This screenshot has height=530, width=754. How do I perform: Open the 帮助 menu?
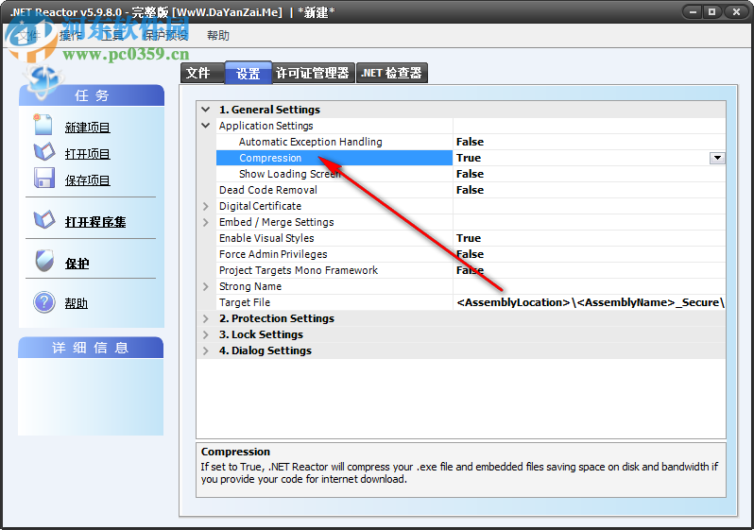tap(218, 35)
